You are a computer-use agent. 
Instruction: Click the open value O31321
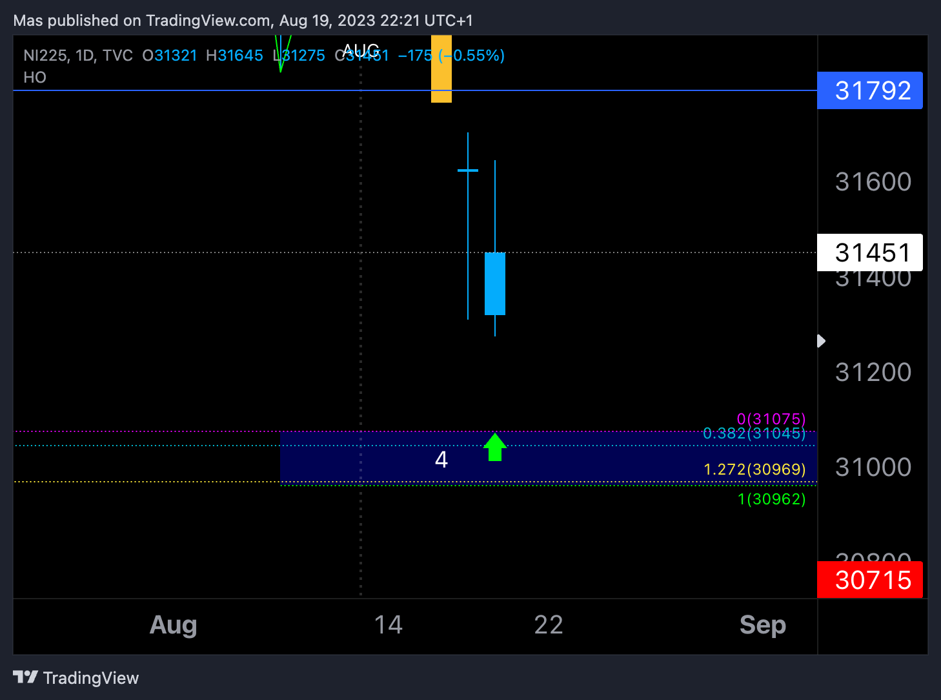click(x=170, y=56)
